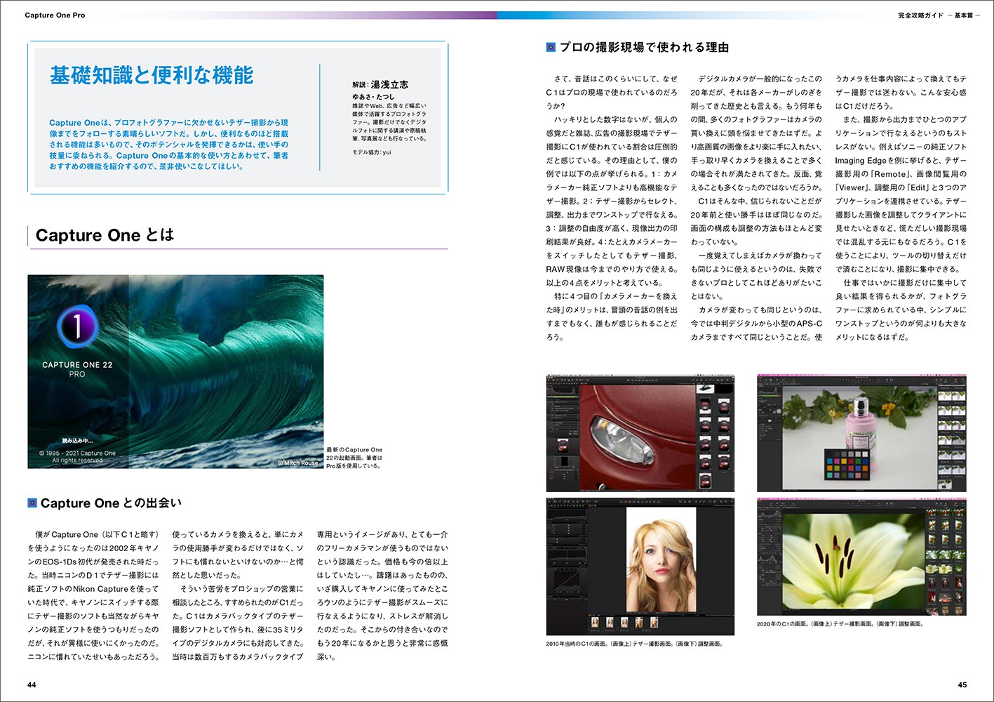
Task: Click the Capture One とは heading
Action: pos(105,235)
